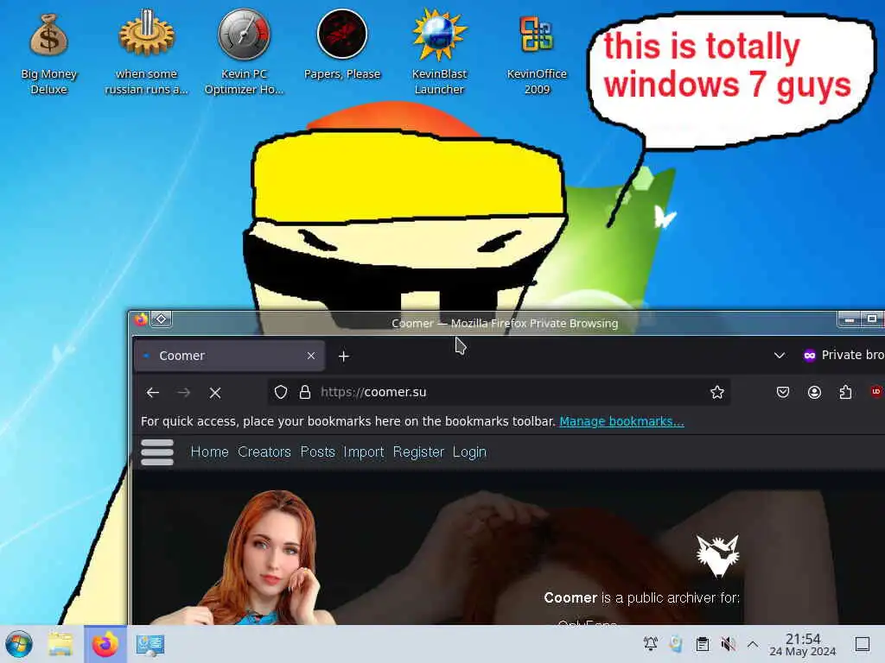This screenshot has height=663, width=885.
Task: Open the file manager from the taskbar
Action: [60, 644]
